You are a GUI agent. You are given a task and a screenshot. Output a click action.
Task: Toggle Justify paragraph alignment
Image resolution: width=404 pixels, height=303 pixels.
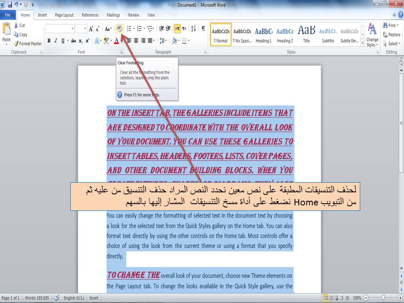[150, 41]
